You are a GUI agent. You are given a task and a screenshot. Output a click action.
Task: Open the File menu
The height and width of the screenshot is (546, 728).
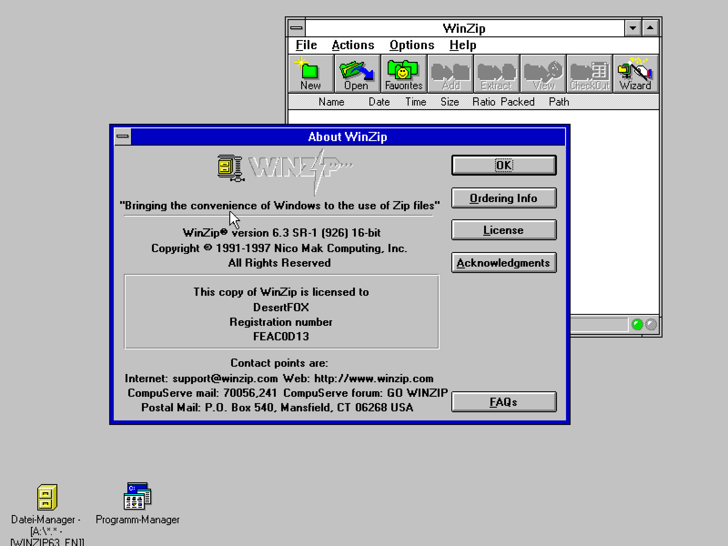(306, 45)
